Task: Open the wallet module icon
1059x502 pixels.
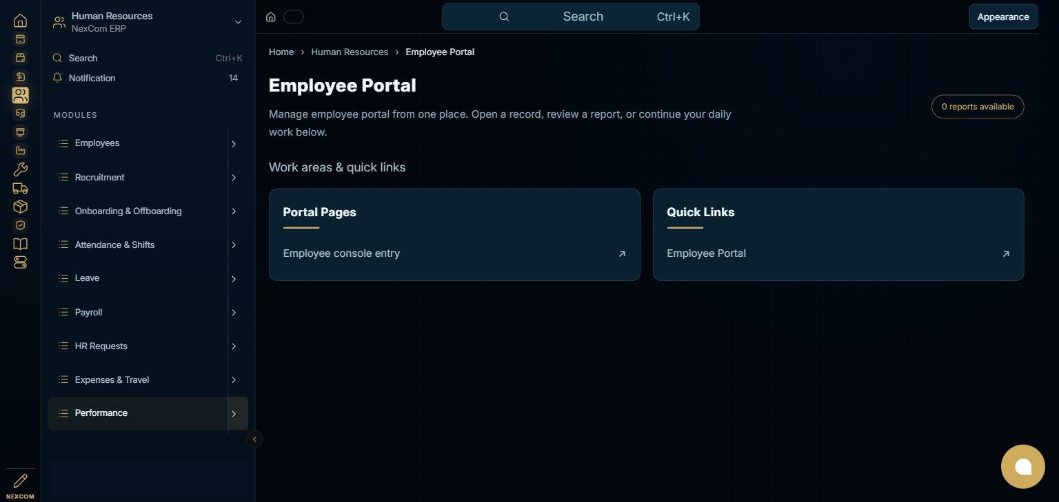Action: click(20, 58)
